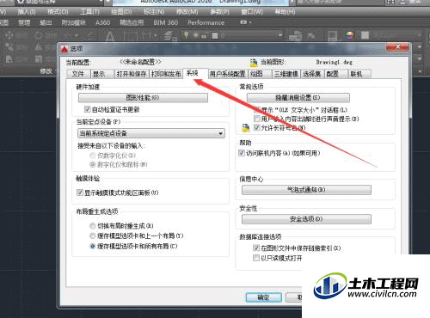Switch to Performance ribbon tab

click(206, 22)
